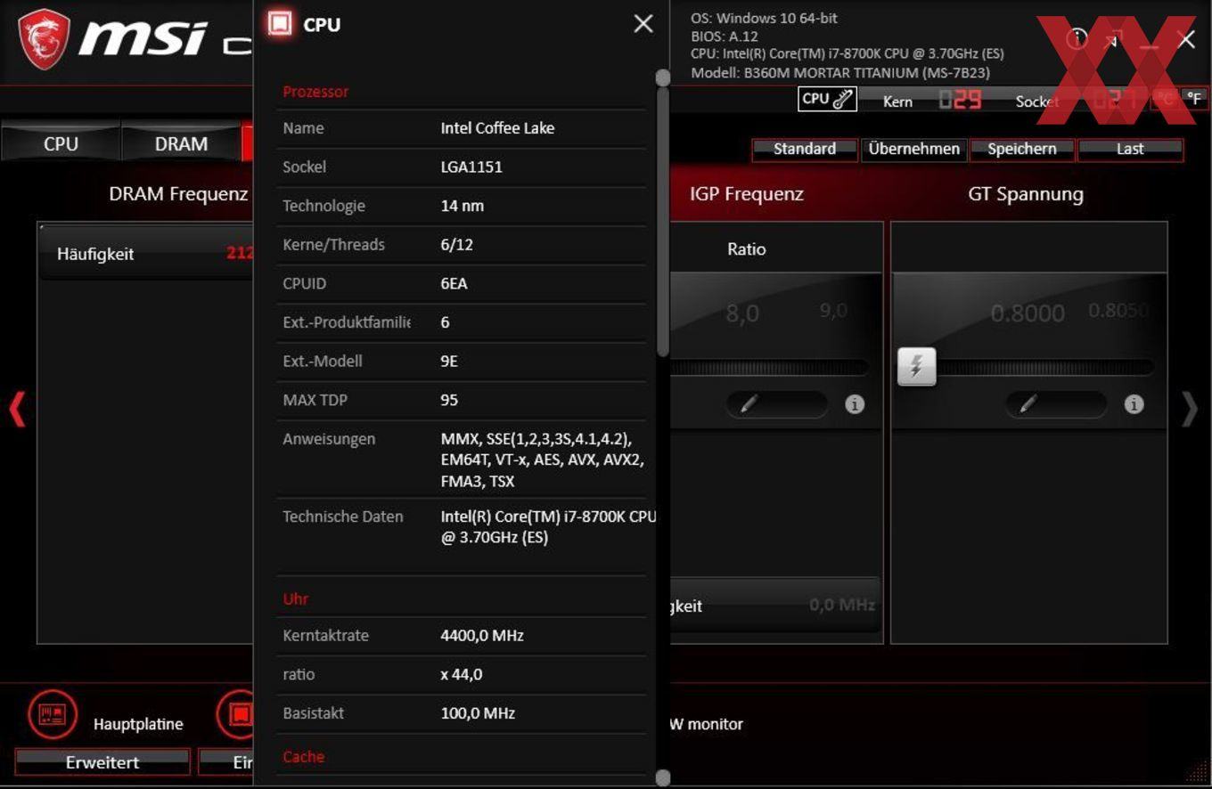Image resolution: width=1212 pixels, height=789 pixels.
Task: Save the profile with Speichern
Action: pos(1022,149)
